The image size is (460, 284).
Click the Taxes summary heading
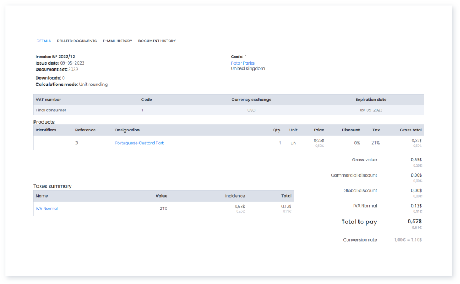[x=52, y=186]
